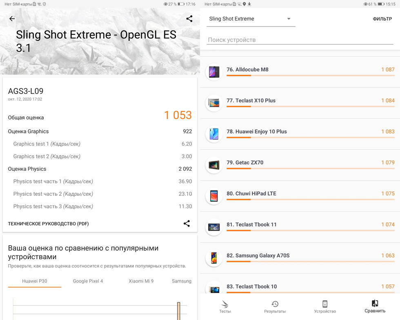Select row 81. Teclast Tbook 11
Image resolution: width=400 pixels, height=320 pixels.
tap(300, 227)
